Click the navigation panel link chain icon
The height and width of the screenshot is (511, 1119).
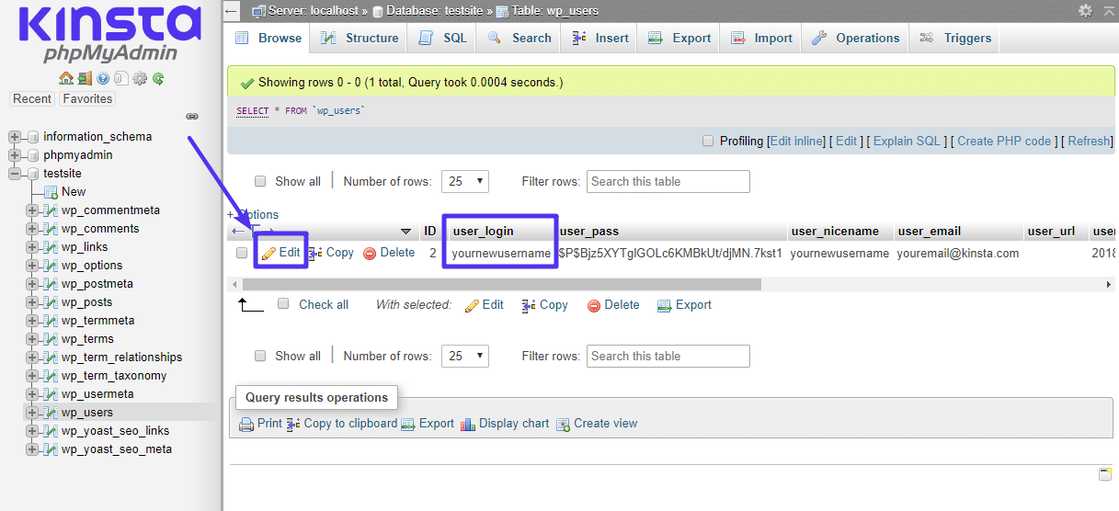tap(192, 117)
